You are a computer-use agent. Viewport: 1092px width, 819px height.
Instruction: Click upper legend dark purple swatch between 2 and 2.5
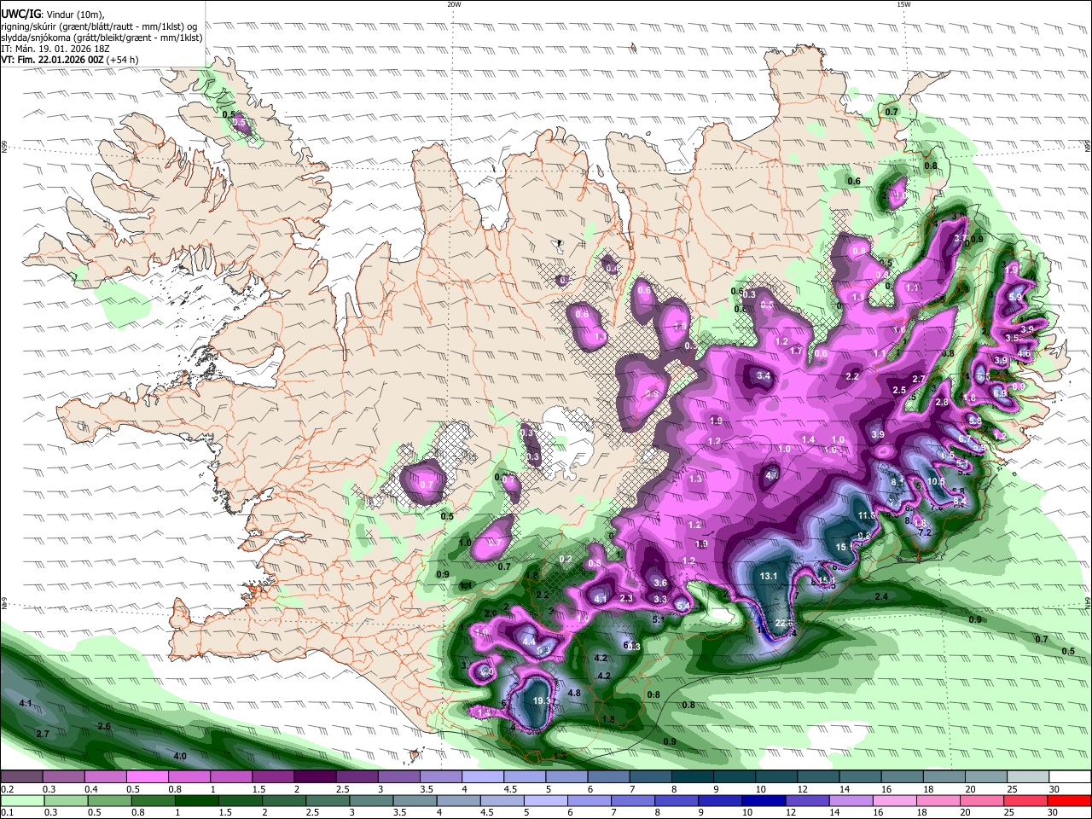point(315,776)
